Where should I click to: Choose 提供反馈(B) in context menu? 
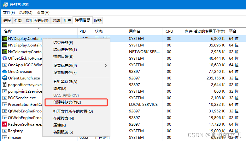click(76, 57)
